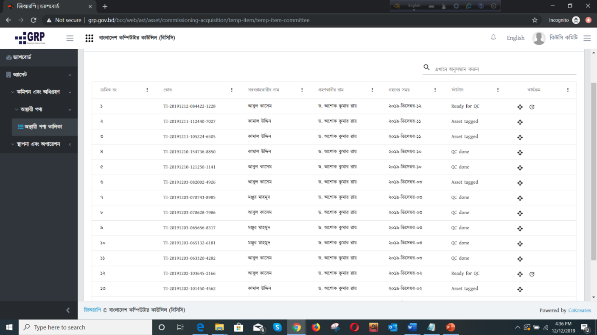Open Firefox from the Windows taskbar

pyautogui.click(x=316, y=327)
